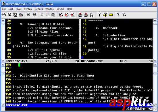This screenshot has height=112, width=158.
Task: Open the Find and Replace toolbar icon
Action: click(61, 15)
